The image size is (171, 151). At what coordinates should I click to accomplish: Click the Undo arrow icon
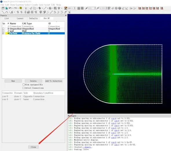[10, 8]
